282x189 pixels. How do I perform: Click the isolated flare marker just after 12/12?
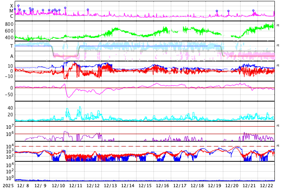pyautogui.click(x=88, y=9)
